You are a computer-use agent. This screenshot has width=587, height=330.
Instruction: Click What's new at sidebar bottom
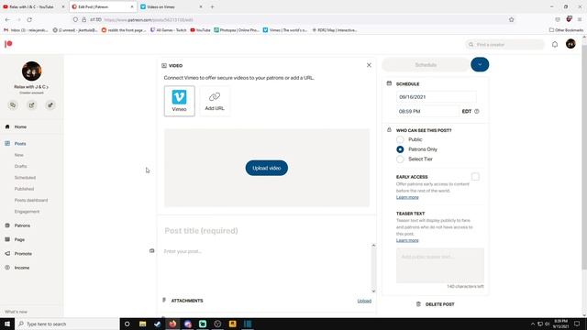(x=17, y=312)
